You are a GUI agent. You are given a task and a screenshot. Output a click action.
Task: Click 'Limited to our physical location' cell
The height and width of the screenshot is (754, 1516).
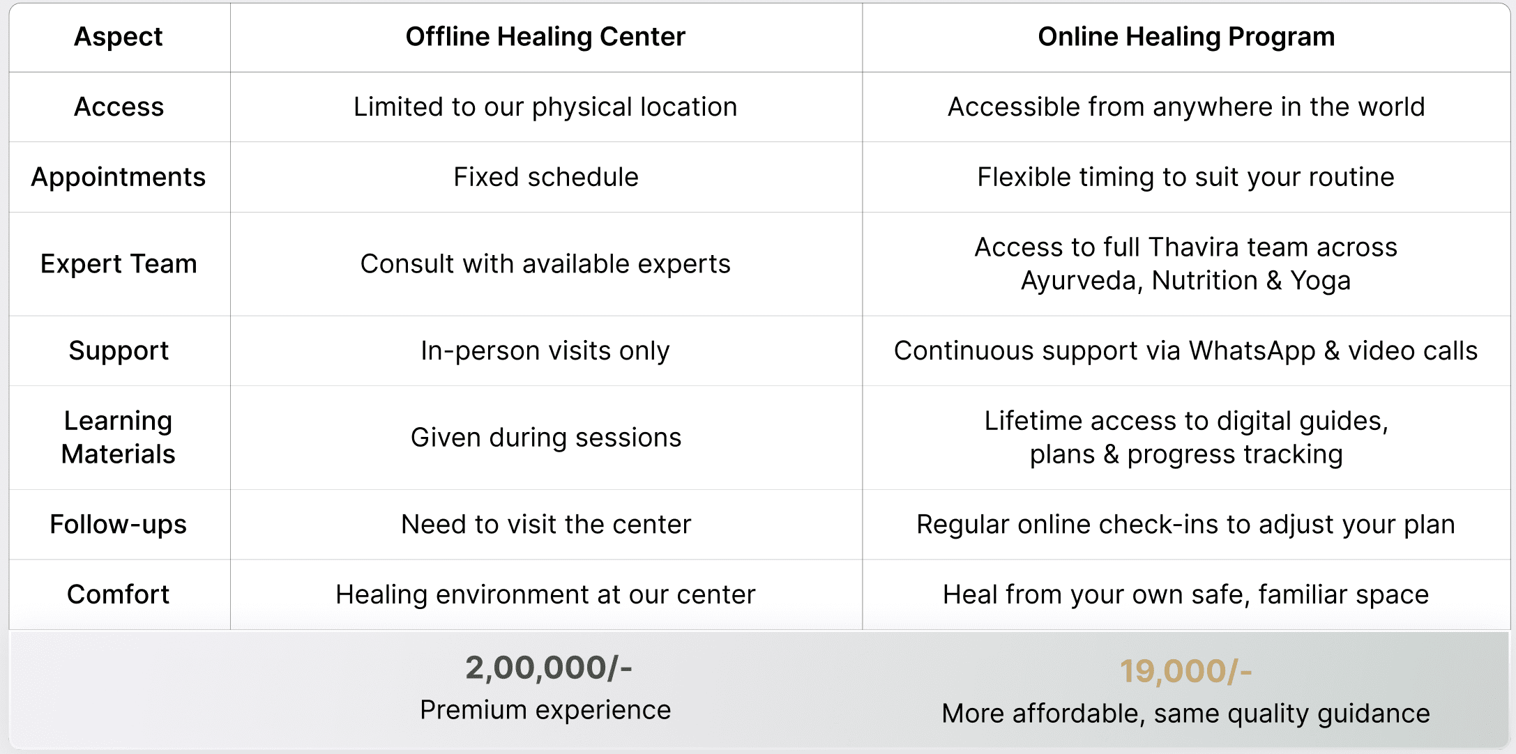coord(545,107)
